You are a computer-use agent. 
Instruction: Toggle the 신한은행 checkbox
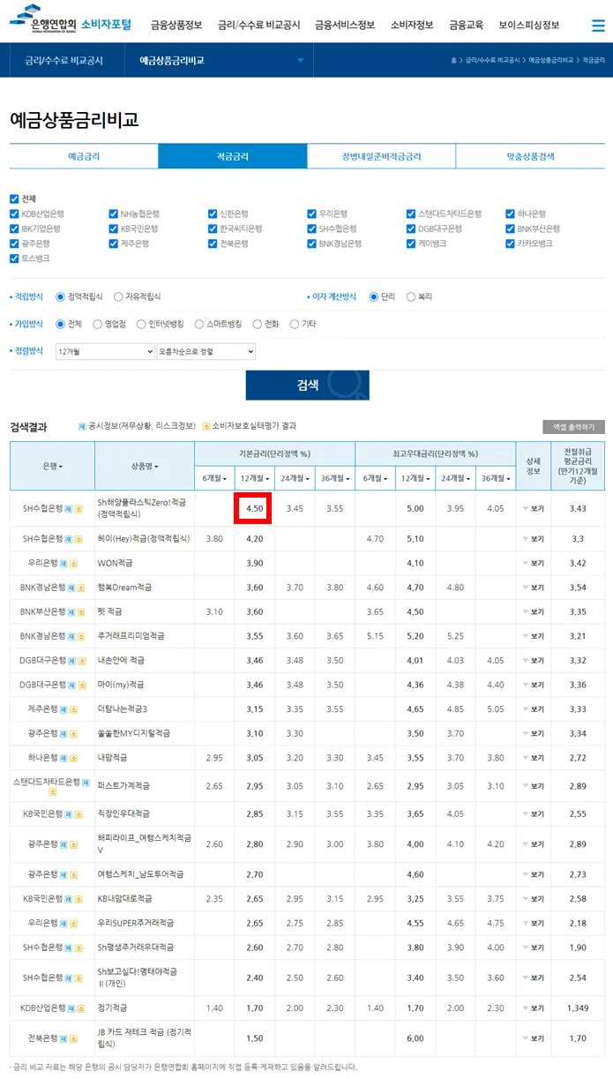tap(213, 214)
